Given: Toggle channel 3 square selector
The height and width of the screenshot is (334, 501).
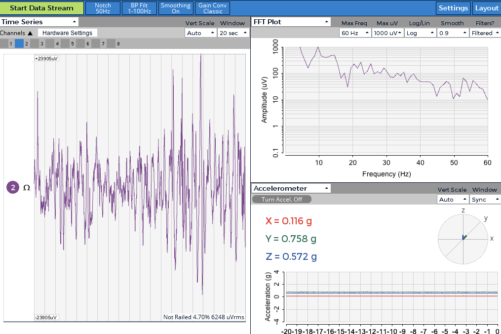Looking at the screenshot, I should pyautogui.click(x=35, y=43).
